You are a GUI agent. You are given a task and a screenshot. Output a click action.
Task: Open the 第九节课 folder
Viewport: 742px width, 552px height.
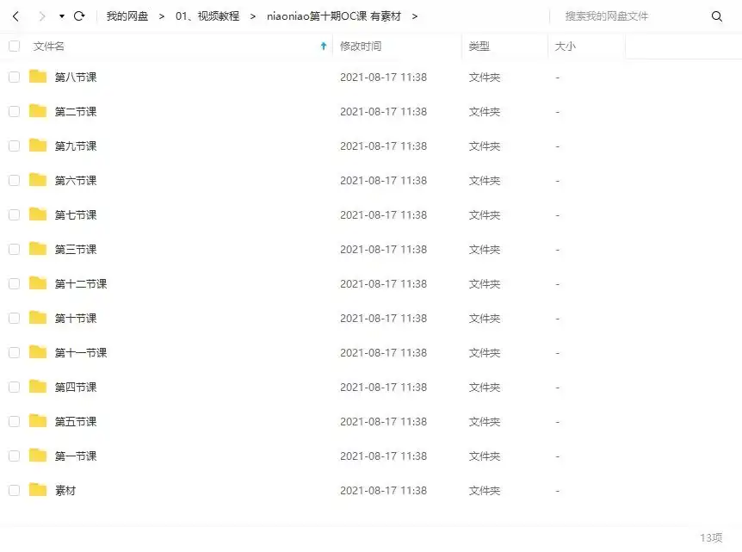[x=75, y=146]
